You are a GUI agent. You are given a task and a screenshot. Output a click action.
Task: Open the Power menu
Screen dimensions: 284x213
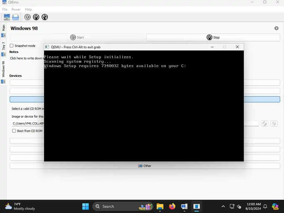pyautogui.click(x=16, y=9)
